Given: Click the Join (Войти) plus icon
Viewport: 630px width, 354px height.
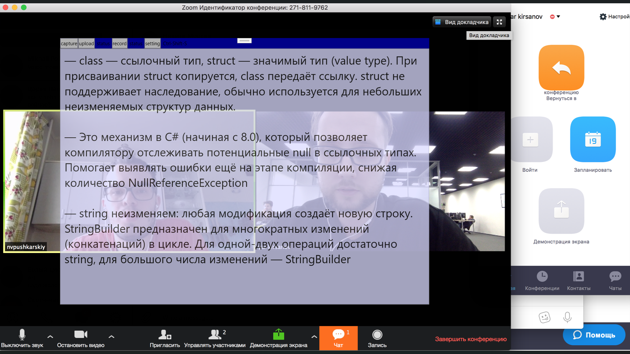Looking at the screenshot, I should (x=530, y=139).
